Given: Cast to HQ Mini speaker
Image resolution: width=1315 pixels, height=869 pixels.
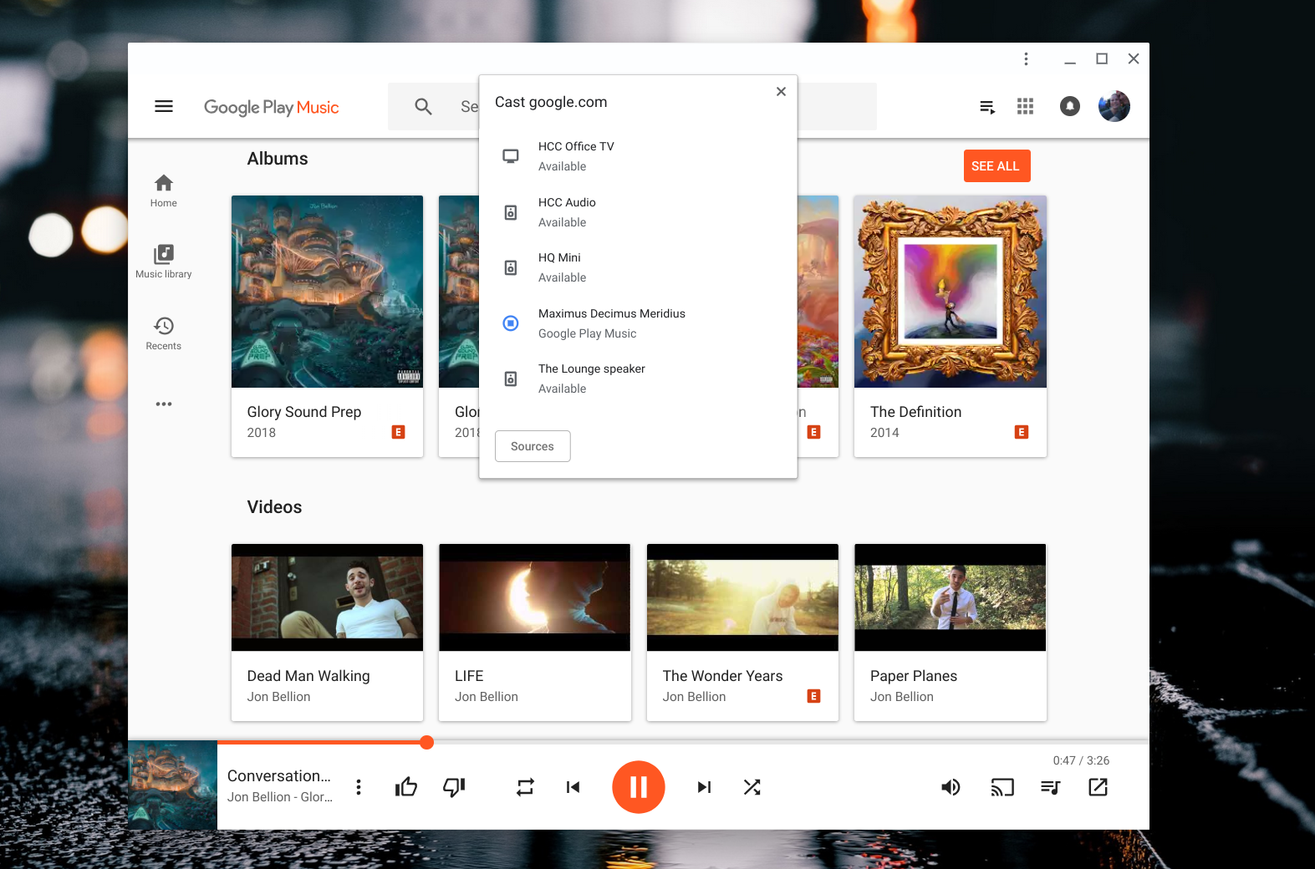Looking at the screenshot, I should click(638, 267).
